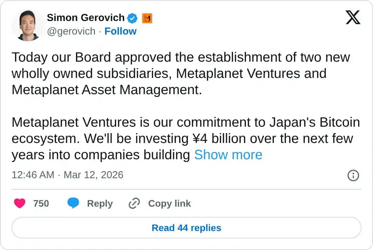The height and width of the screenshot is (250, 373).
Task: Select the orange M affiliate badge
Action: (x=146, y=18)
